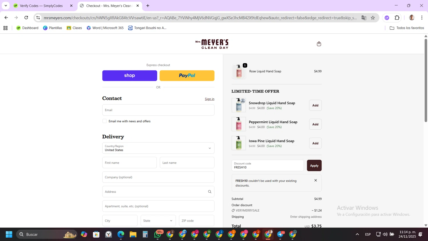
Task: Show hidden system tray icons
Action: pyautogui.click(x=357, y=234)
